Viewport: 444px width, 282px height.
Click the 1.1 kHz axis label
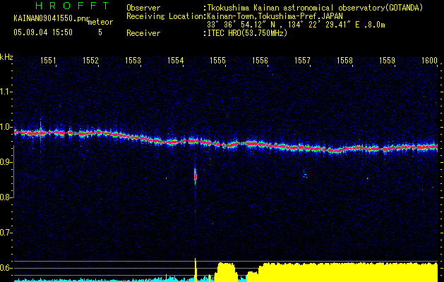tap(6, 92)
